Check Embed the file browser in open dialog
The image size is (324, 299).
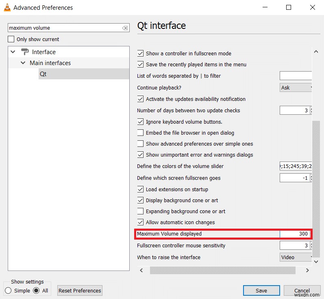pos(140,133)
